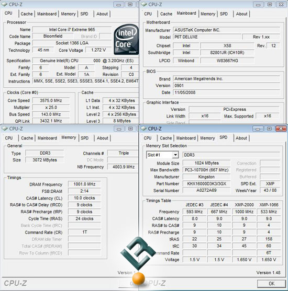Screen dimensions: 288x291
Task: Go to CPU tab in bottom-right SPD window
Action: pyautogui.click(x=148, y=138)
